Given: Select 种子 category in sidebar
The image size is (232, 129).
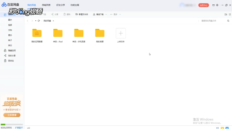Looking at the screenshot, I should tap(10, 40).
